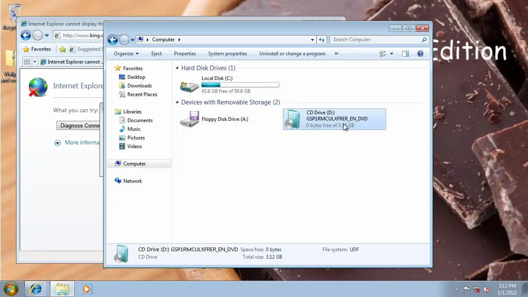This screenshot has height=297, width=528.
Task: Click Action Center flag icon
Action: point(467,289)
